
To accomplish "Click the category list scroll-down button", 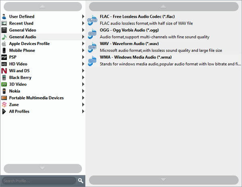I will (43, 169).
